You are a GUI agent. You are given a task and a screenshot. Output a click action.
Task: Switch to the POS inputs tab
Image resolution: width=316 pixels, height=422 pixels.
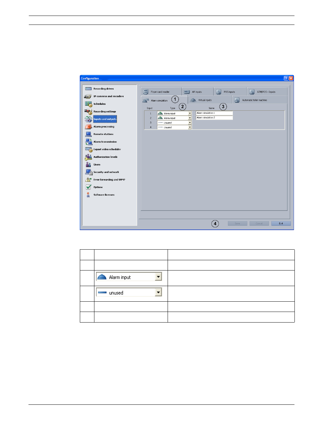point(230,92)
